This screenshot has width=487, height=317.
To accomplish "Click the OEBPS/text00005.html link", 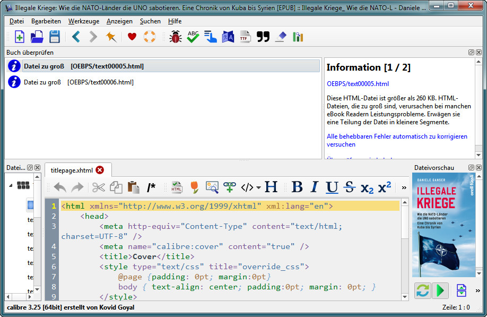I will tap(358, 84).
